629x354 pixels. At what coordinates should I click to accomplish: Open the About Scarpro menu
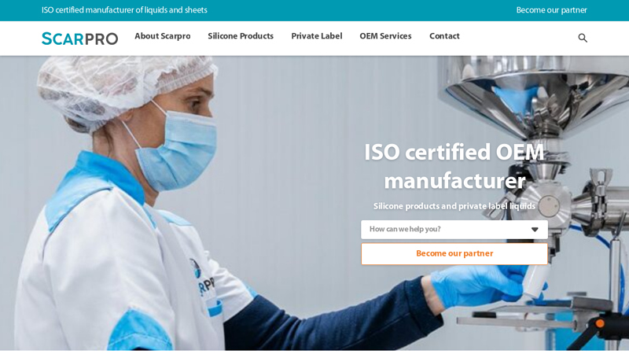click(163, 36)
